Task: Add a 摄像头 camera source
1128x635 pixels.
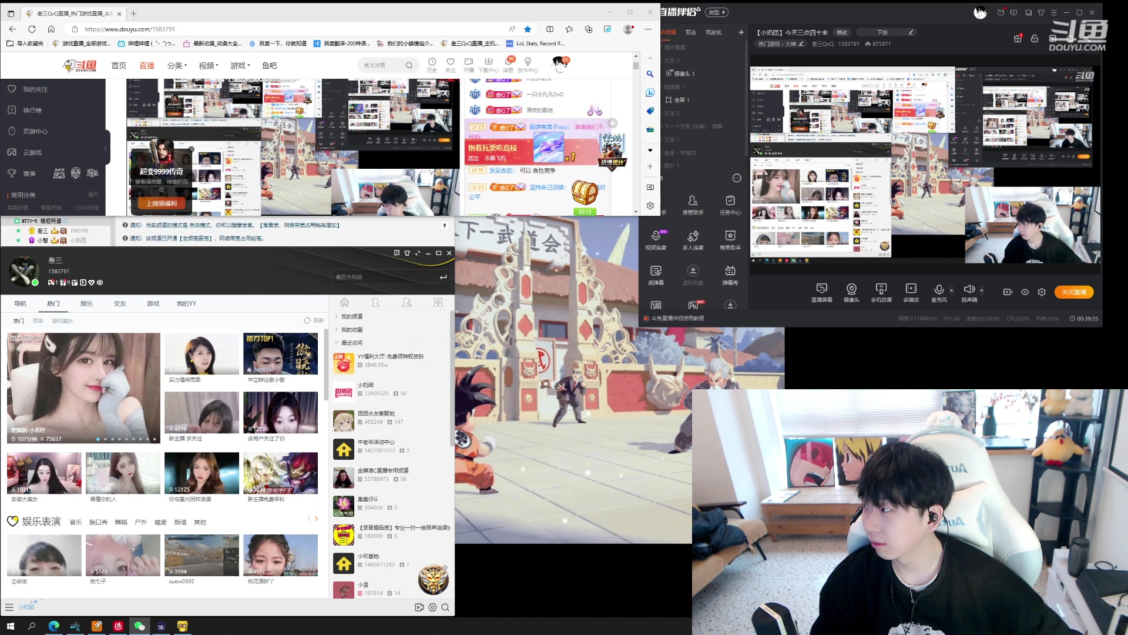Action: coord(852,289)
